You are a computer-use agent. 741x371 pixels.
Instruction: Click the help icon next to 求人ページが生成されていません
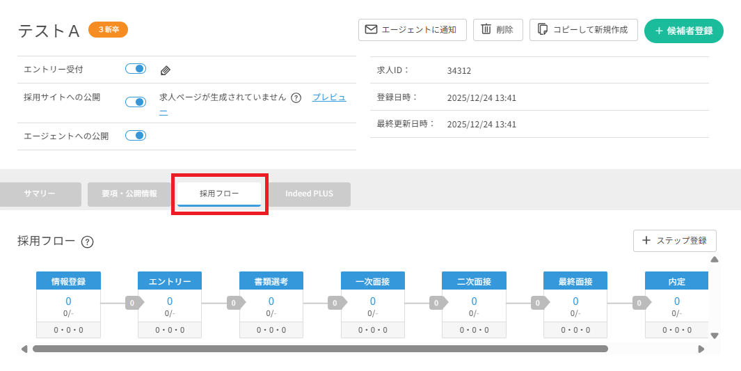[x=296, y=98]
